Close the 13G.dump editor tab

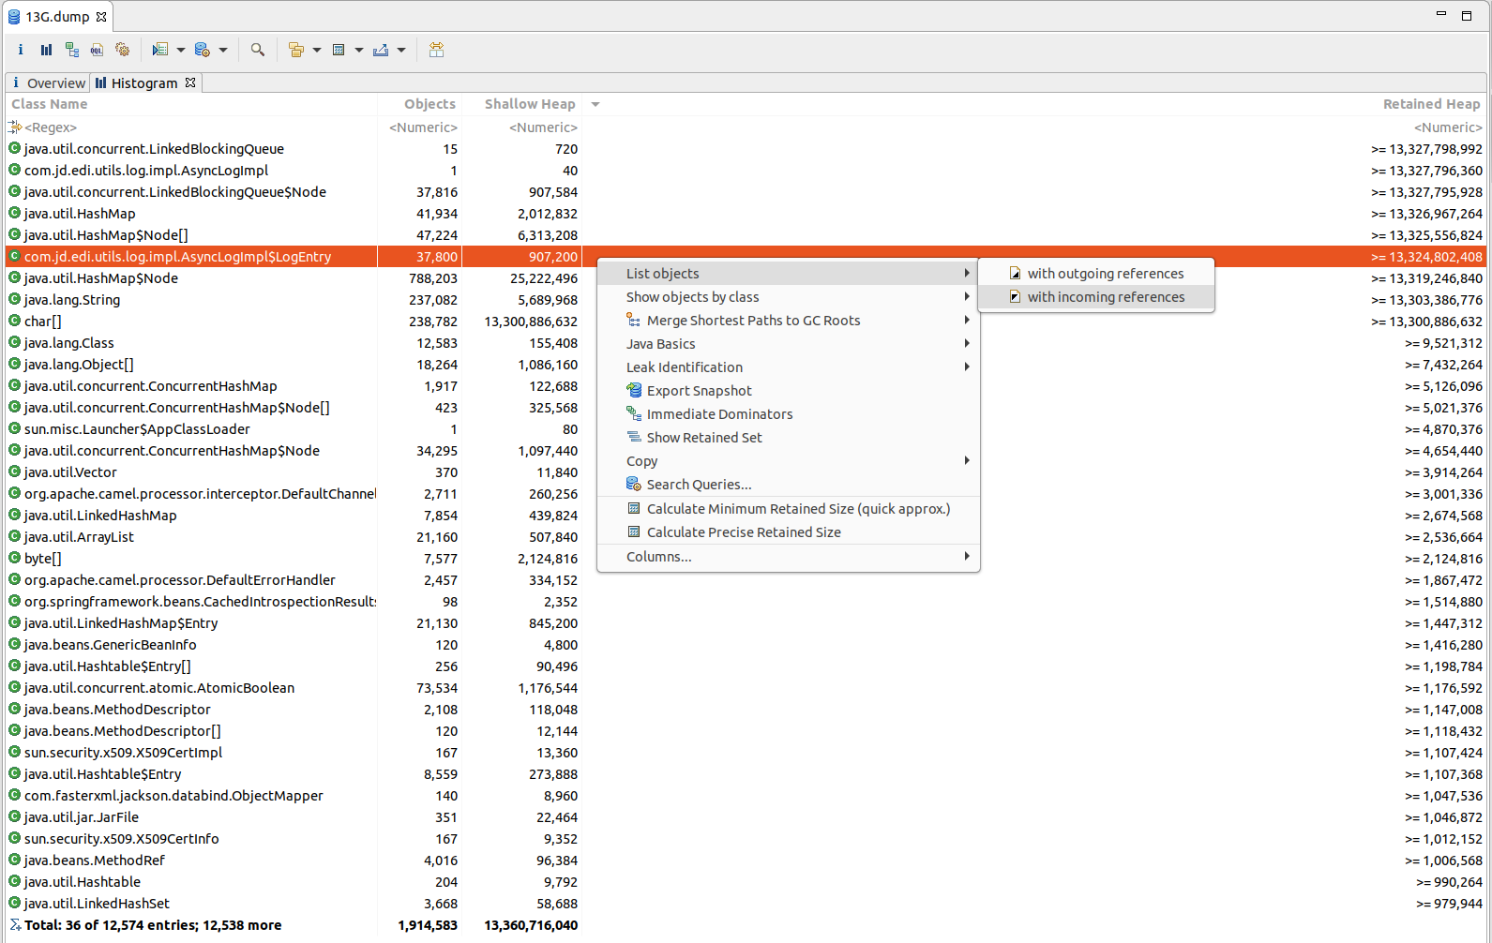[x=101, y=17]
